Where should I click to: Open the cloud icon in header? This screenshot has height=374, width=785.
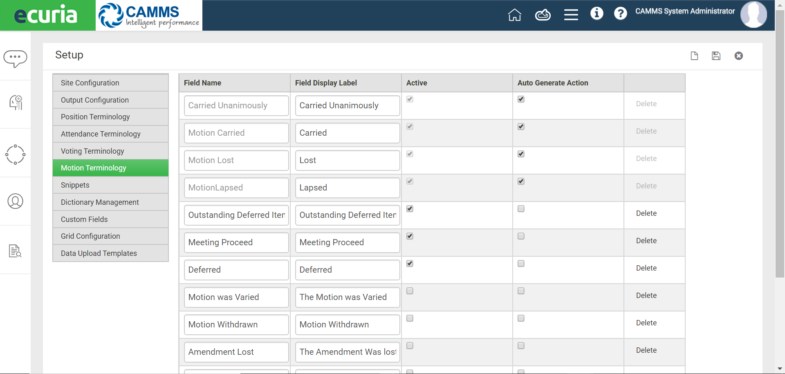point(543,15)
